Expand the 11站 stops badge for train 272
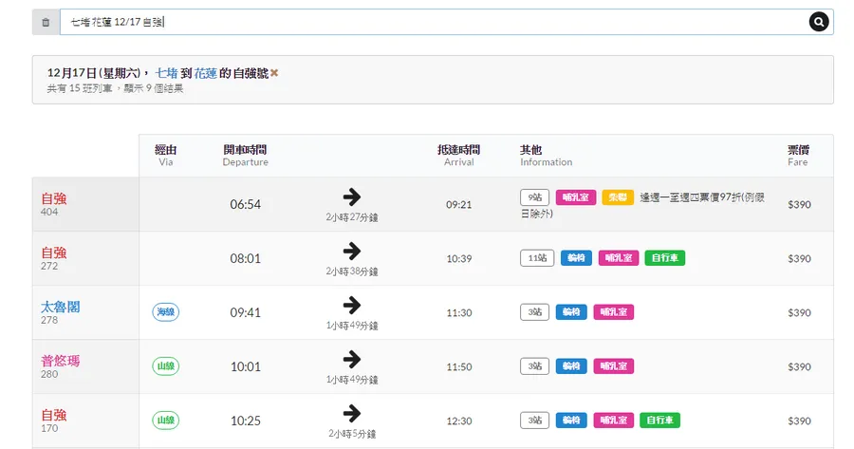The image size is (854, 449). click(537, 258)
